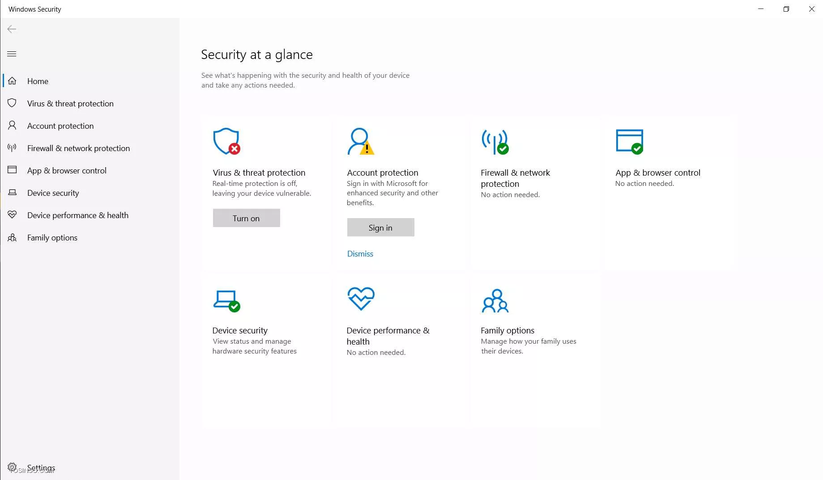823x480 pixels.
Task: Click the family icon in sidebar
Action: pyautogui.click(x=12, y=237)
